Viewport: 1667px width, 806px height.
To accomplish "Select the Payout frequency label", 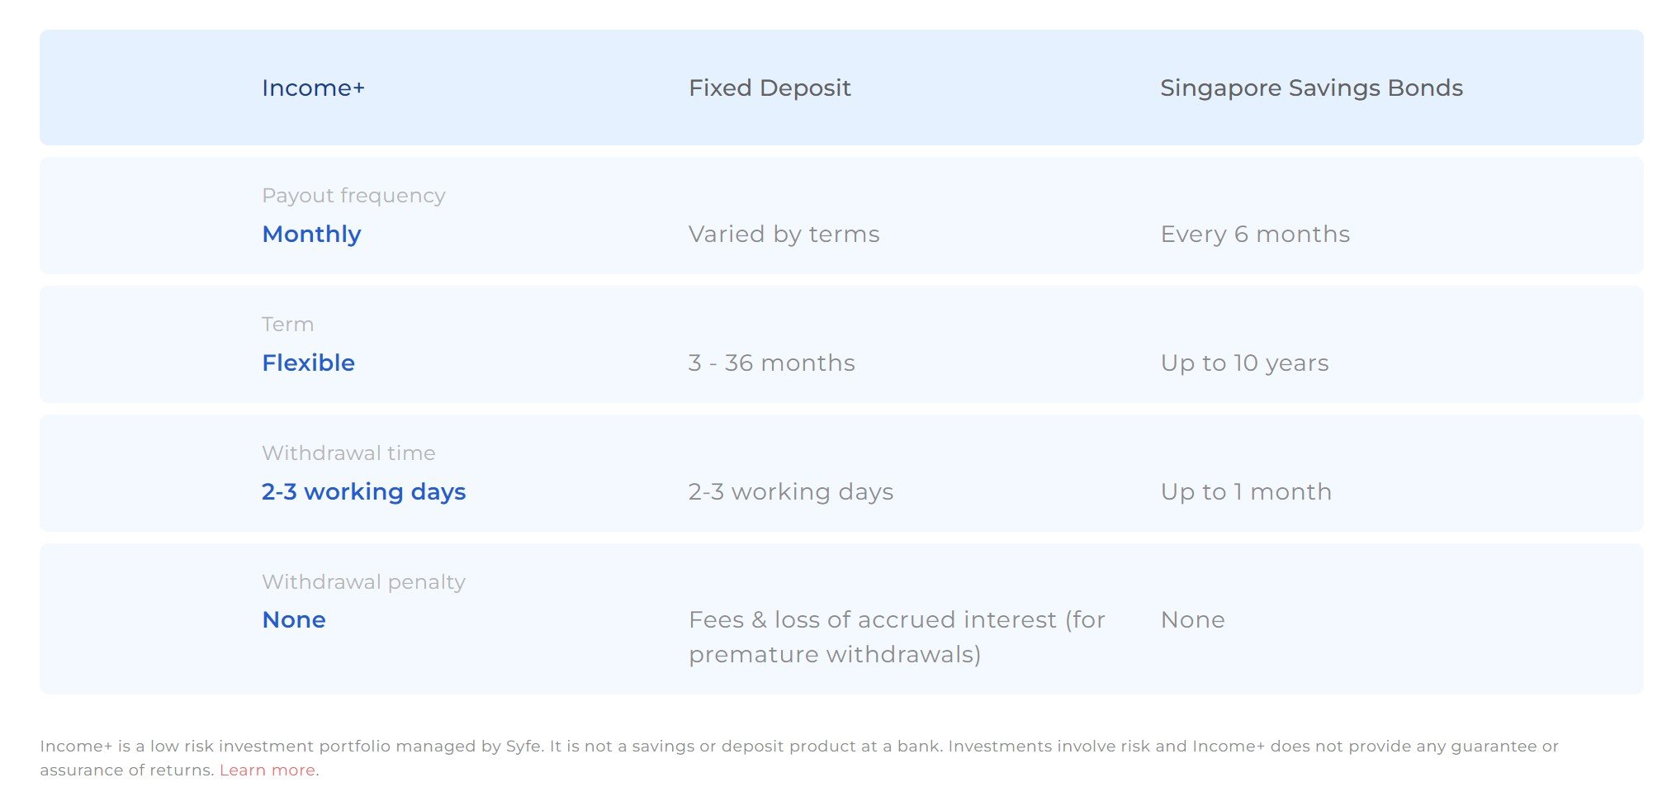I will pyautogui.click(x=353, y=196).
